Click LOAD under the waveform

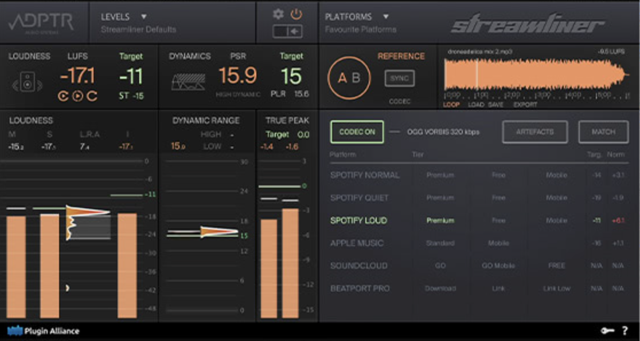point(476,105)
